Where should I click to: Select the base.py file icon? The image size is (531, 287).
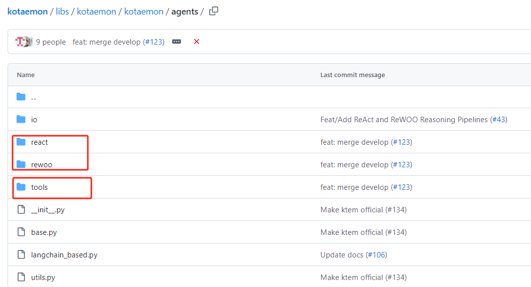[21, 232]
